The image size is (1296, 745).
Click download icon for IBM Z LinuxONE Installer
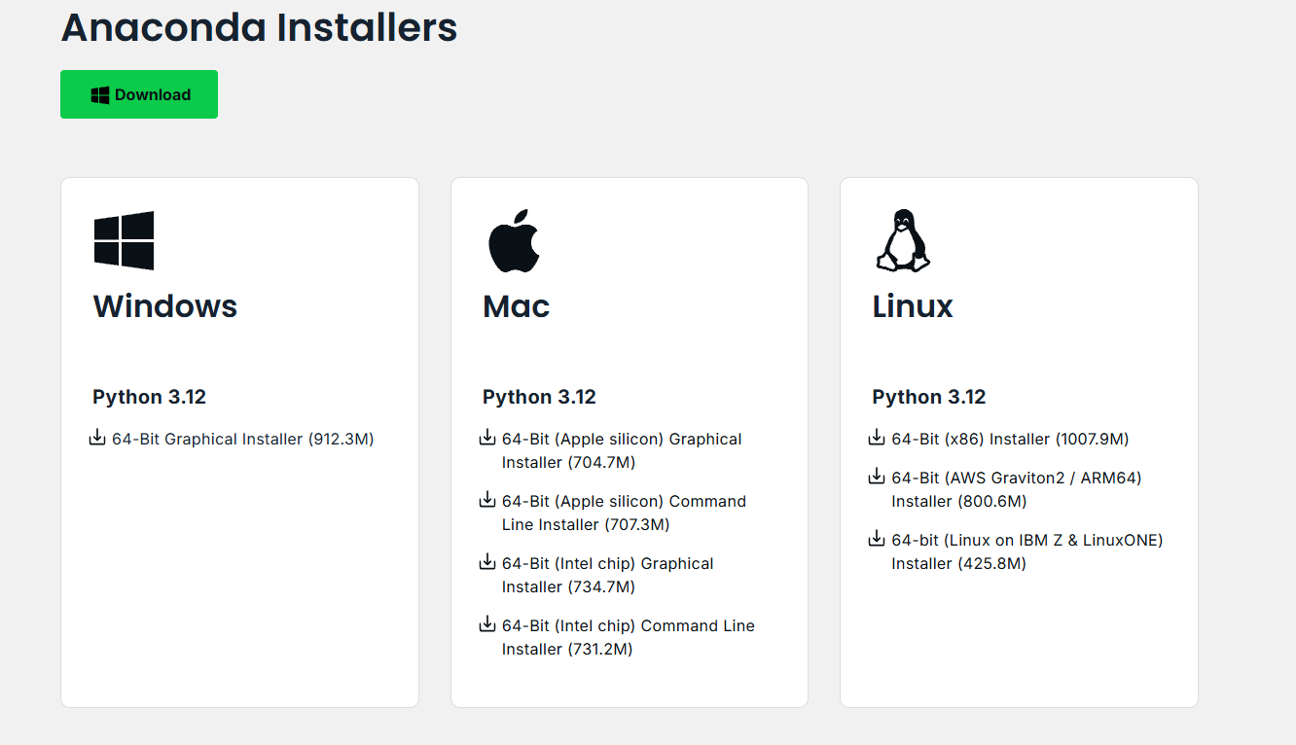point(877,540)
